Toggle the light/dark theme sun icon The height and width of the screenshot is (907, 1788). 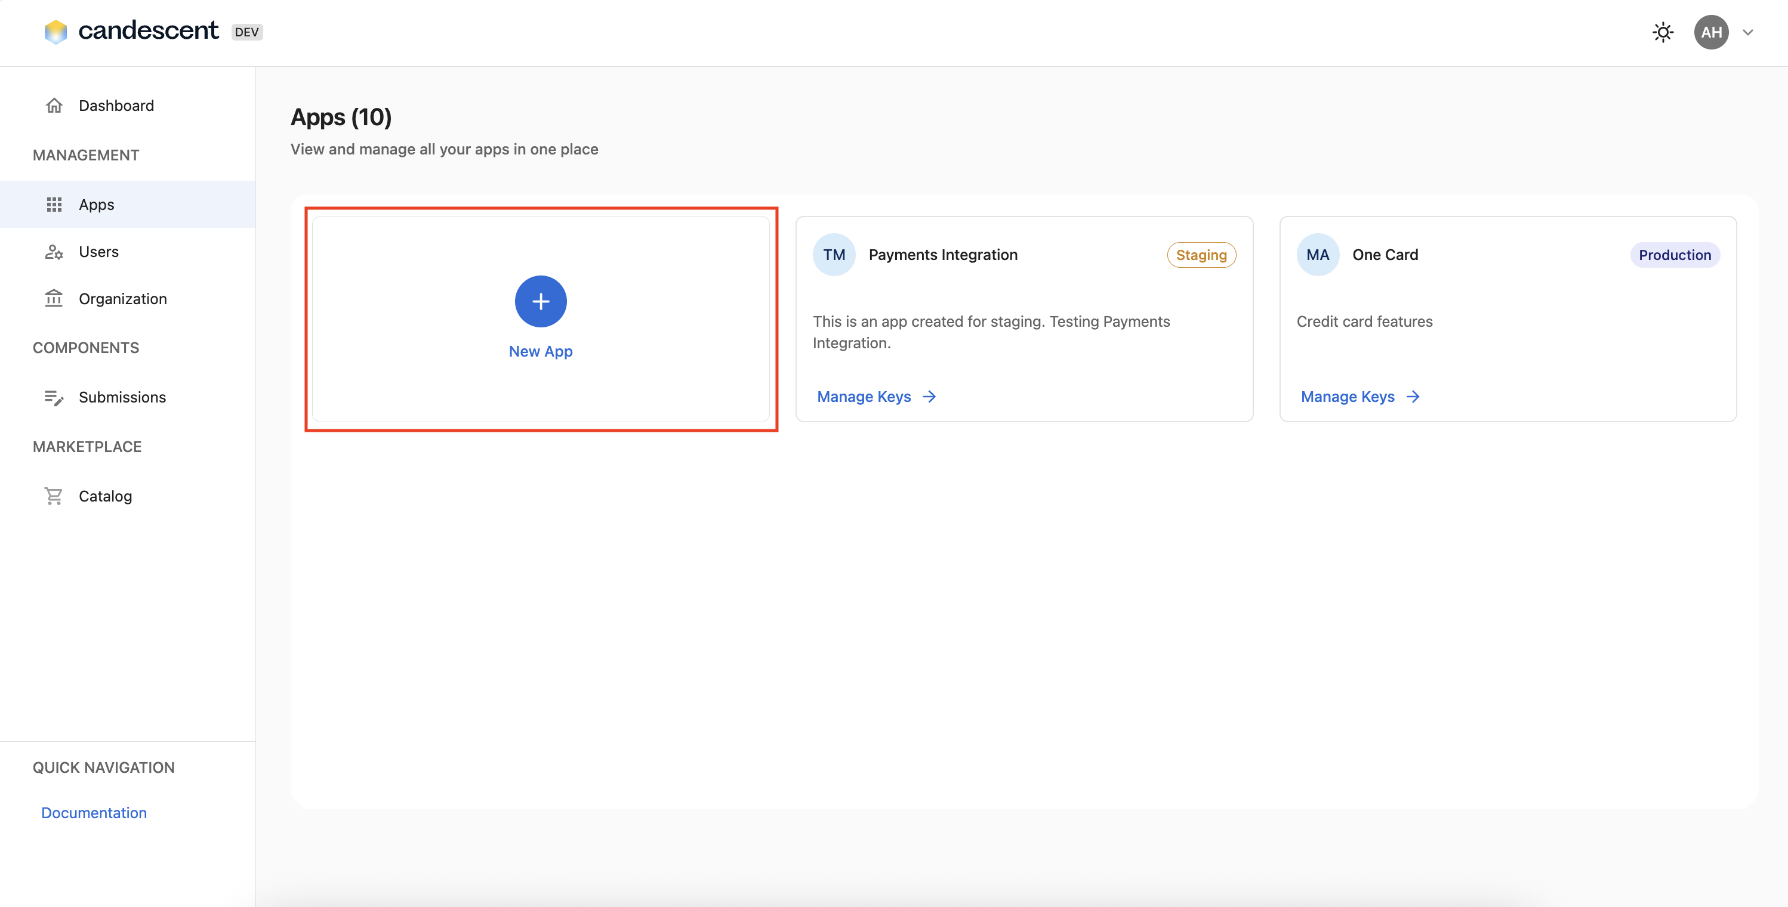(1663, 33)
